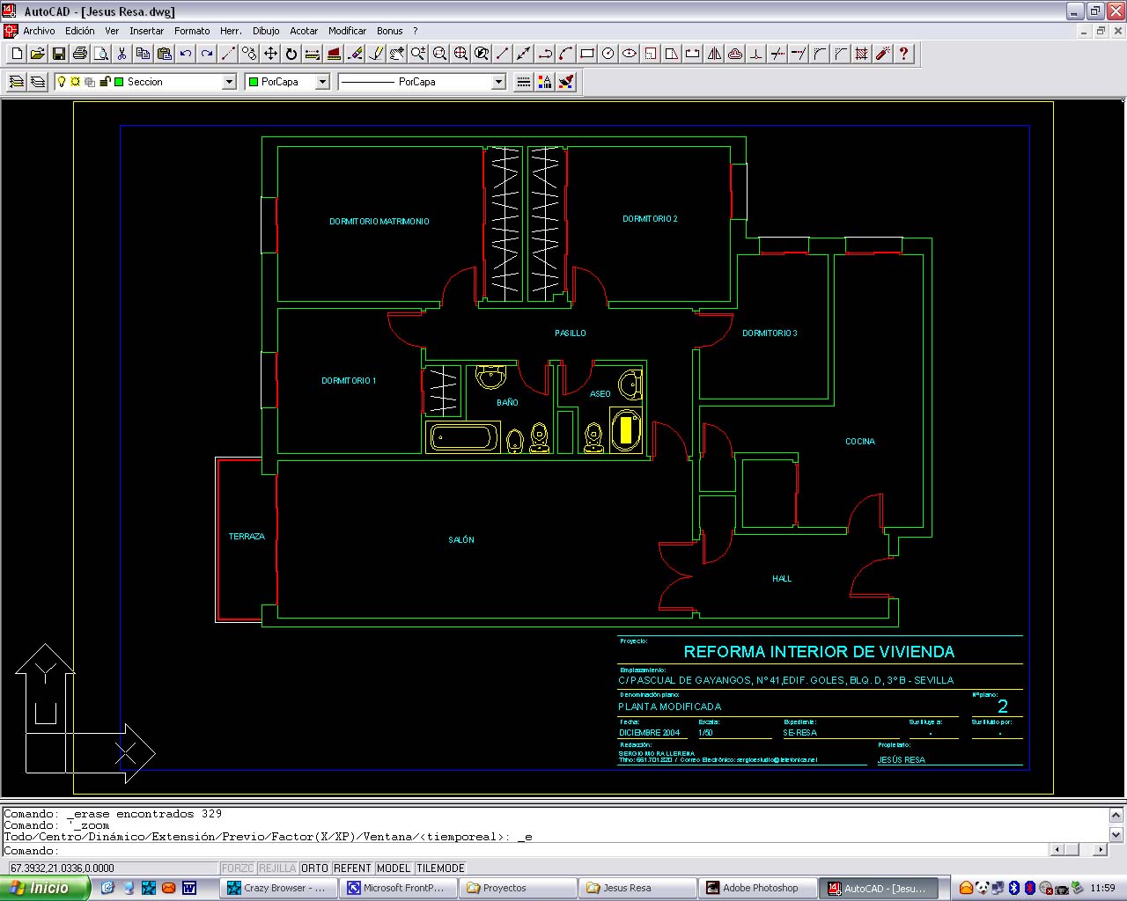Viewport: 1127px width, 901px height.
Task: Click the Print icon in toolbar
Action: coord(80,54)
